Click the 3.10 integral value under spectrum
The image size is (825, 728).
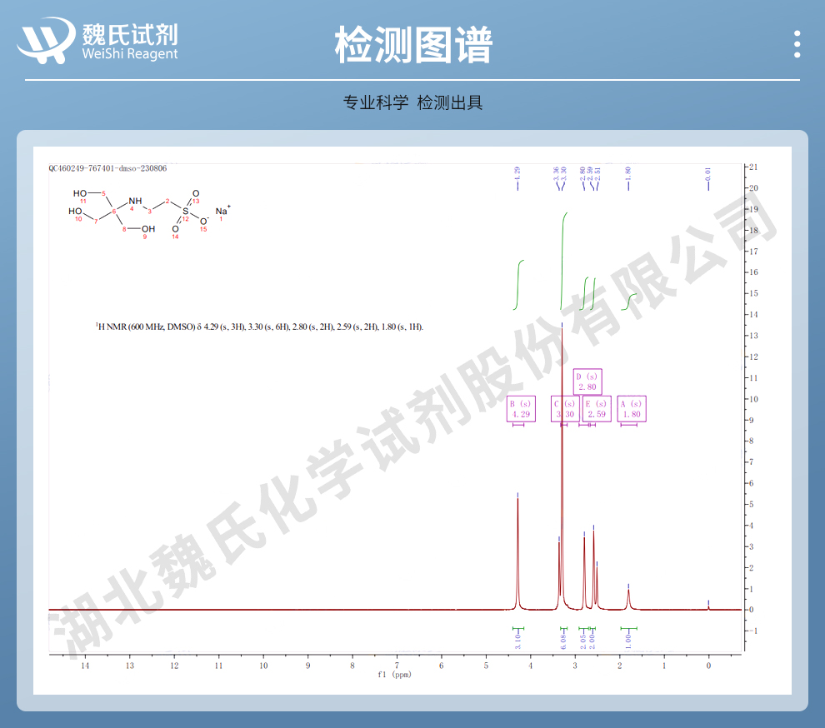(x=517, y=641)
